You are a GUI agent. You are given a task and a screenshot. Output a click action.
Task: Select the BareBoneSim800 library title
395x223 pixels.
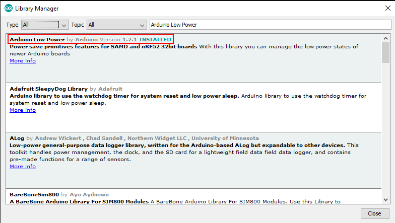34,194
